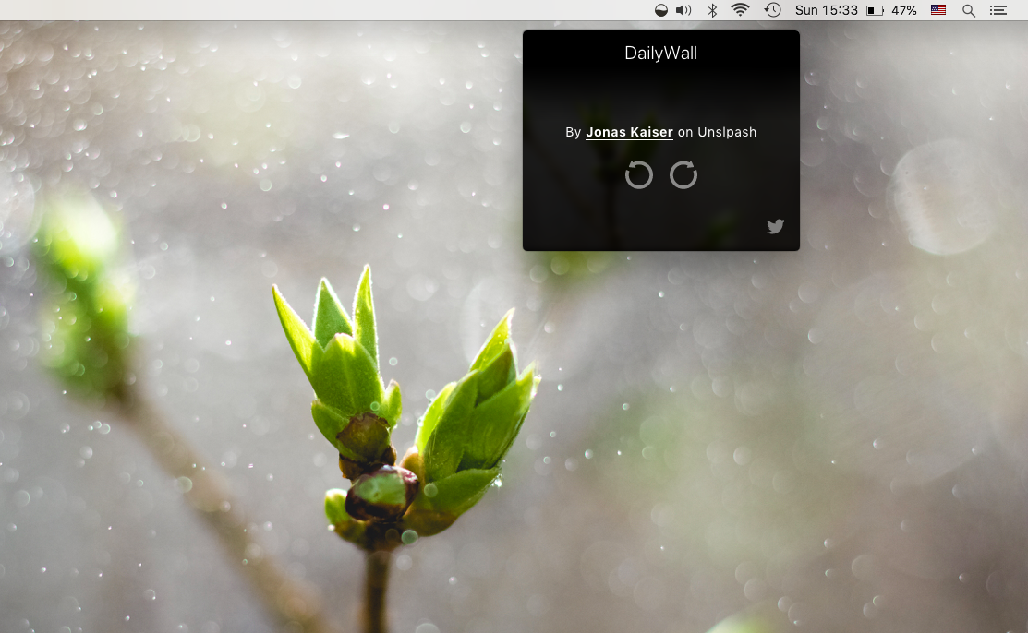The width and height of the screenshot is (1028, 633).
Task: Mute audio using the speaker menu bar icon
Action: [x=684, y=10]
